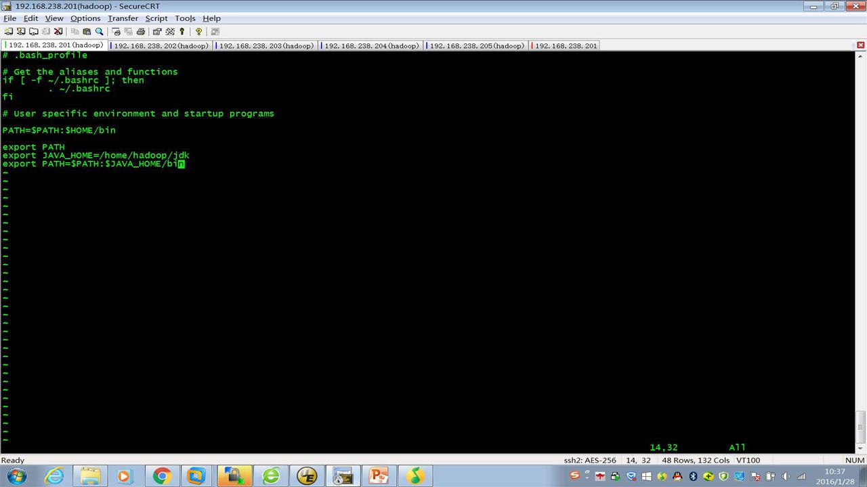Click the 'export JAVA_HOME=/home/hadoop/jdk' line
Viewport: 867px width, 487px height.
[x=96, y=156]
